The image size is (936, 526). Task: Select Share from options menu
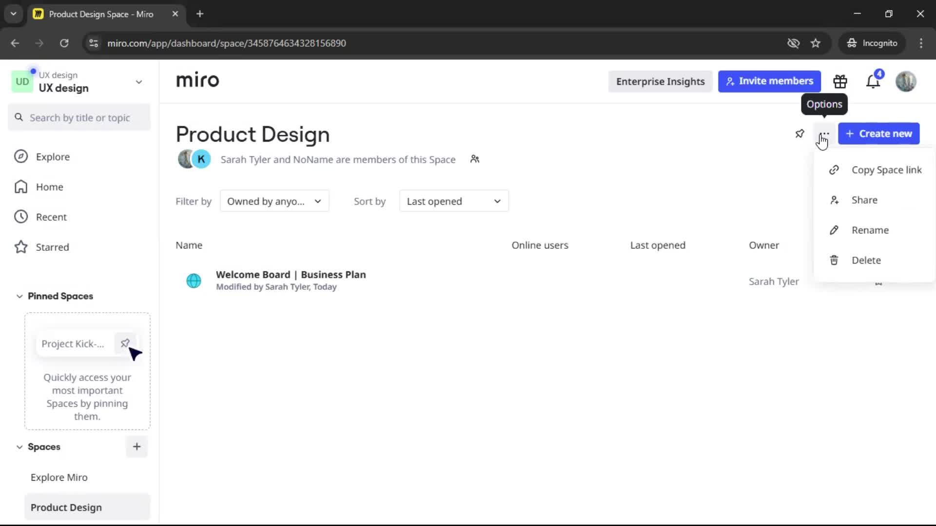(875, 200)
